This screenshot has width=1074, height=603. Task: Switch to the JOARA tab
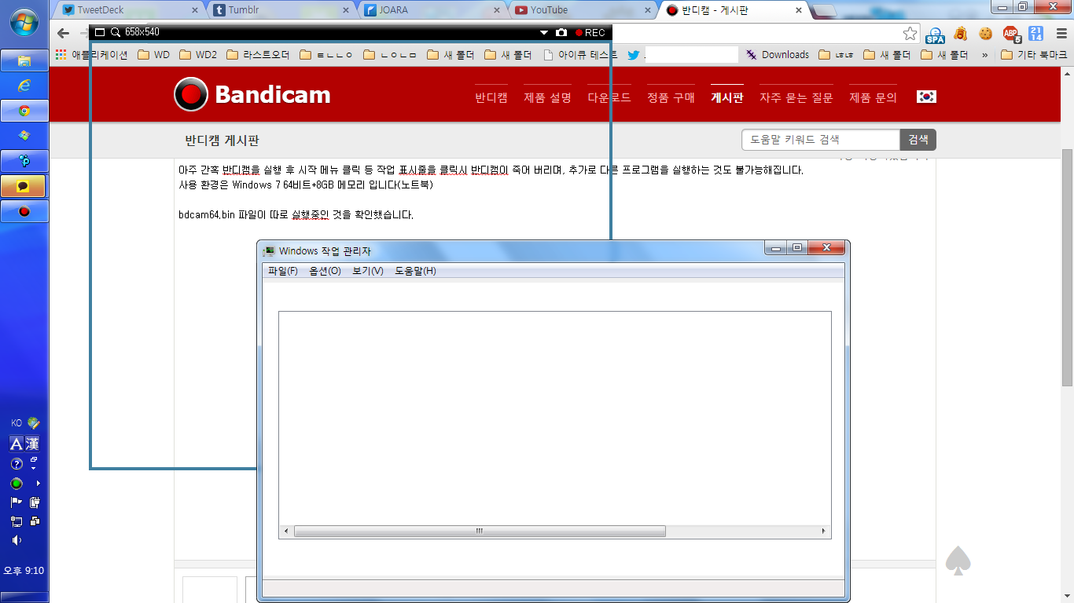pos(432,10)
